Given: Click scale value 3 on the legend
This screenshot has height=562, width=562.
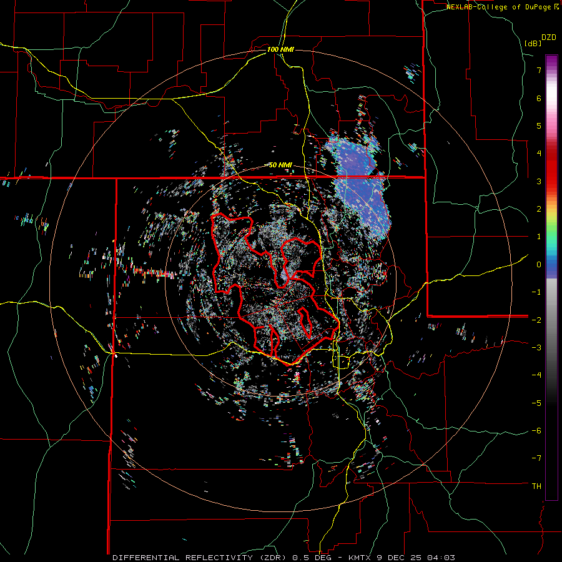Looking at the screenshot, I should (x=539, y=181).
